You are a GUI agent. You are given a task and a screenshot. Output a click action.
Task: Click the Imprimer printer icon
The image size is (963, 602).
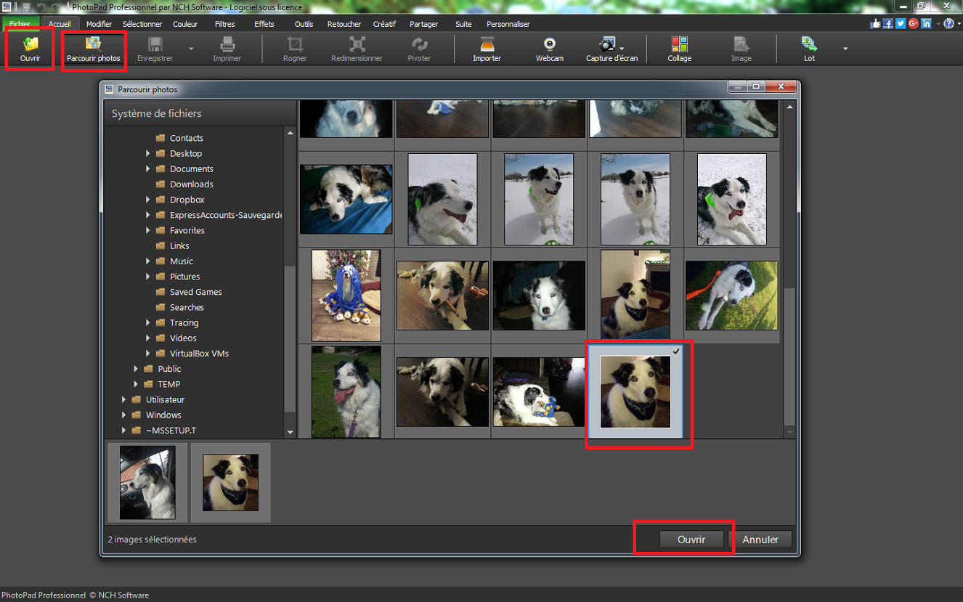click(x=227, y=44)
